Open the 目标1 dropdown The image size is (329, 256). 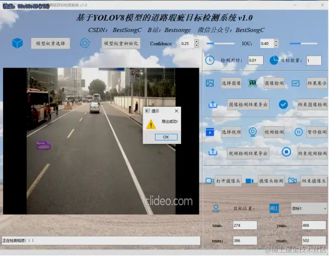309,209
